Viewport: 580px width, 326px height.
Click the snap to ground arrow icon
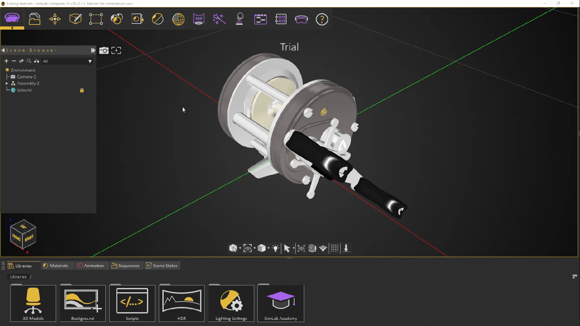pos(346,248)
